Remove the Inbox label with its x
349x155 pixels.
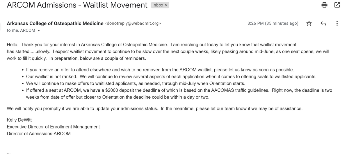[x=166, y=5]
